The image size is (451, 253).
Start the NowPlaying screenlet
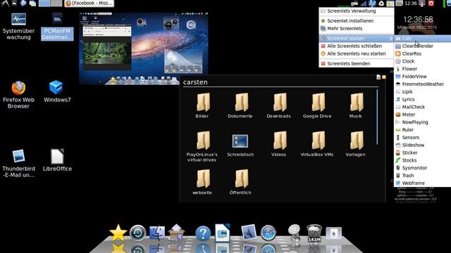(x=422, y=122)
